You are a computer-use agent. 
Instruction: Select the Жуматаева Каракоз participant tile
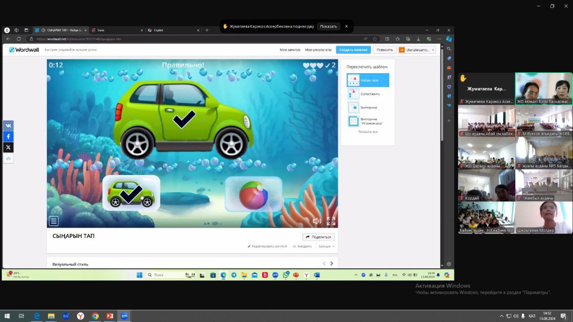(x=486, y=89)
